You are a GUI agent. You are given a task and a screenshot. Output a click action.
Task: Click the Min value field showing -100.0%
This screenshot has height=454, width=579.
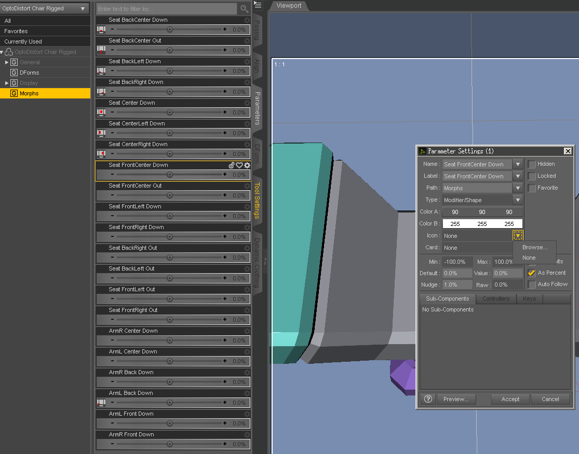click(457, 262)
